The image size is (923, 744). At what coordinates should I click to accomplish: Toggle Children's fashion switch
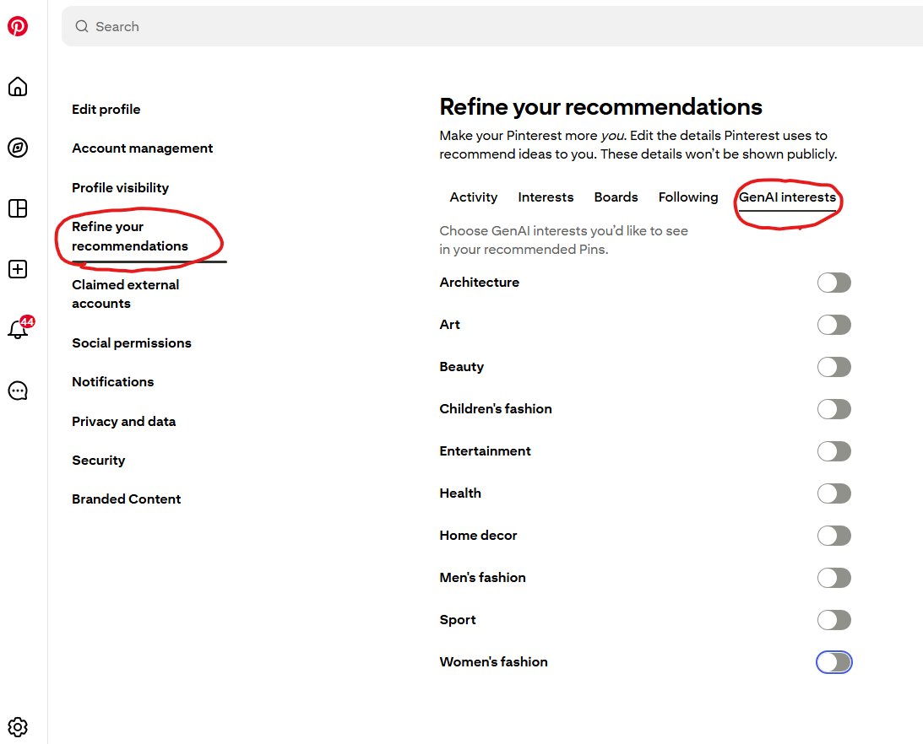[x=833, y=409]
